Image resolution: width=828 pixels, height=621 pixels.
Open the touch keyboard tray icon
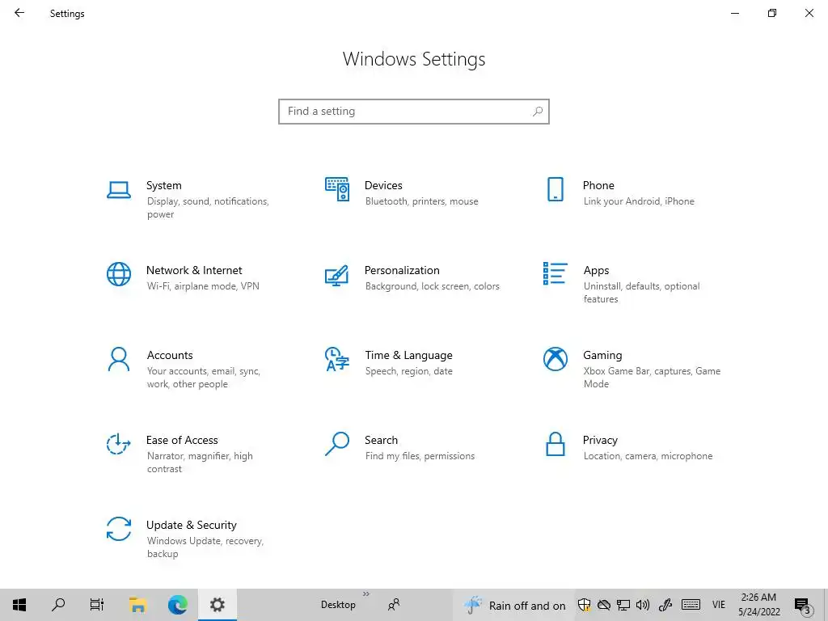691,605
